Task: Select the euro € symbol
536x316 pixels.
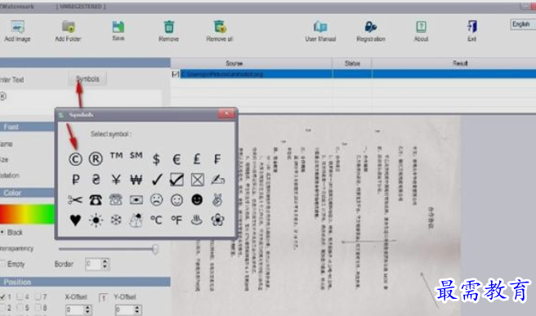Action: [176, 159]
